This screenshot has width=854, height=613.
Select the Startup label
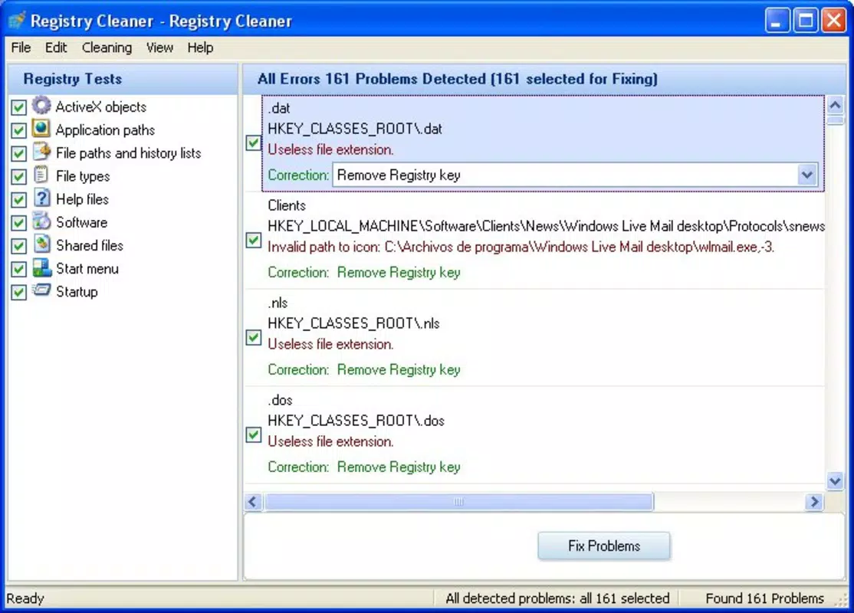[77, 293]
